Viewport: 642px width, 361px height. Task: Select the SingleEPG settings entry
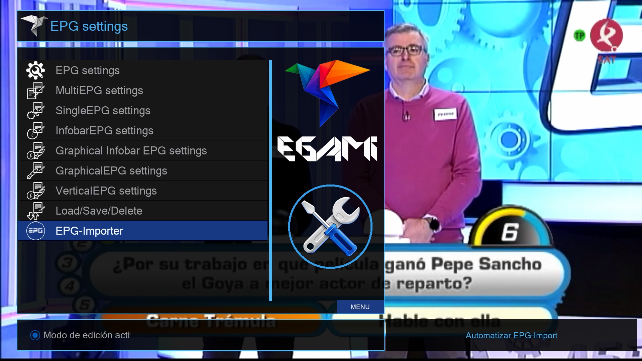click(103, 111)
